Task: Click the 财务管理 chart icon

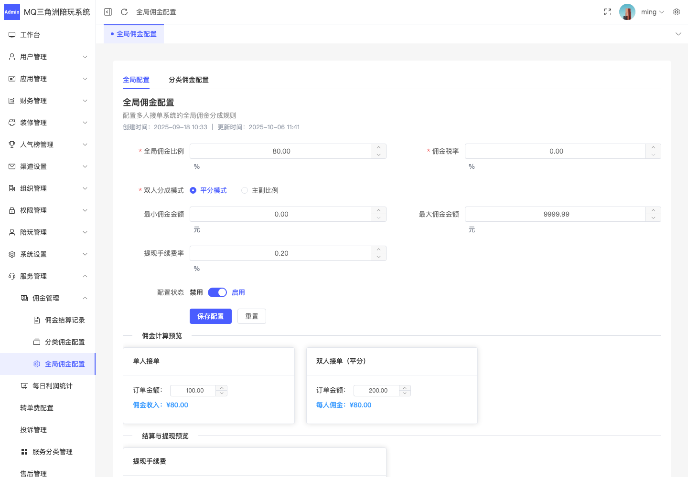Action: coord(12,101)
